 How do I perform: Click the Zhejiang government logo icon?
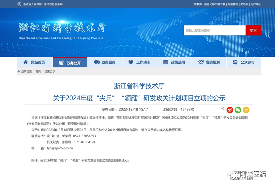pyautogui.click(x=20, y=4)
